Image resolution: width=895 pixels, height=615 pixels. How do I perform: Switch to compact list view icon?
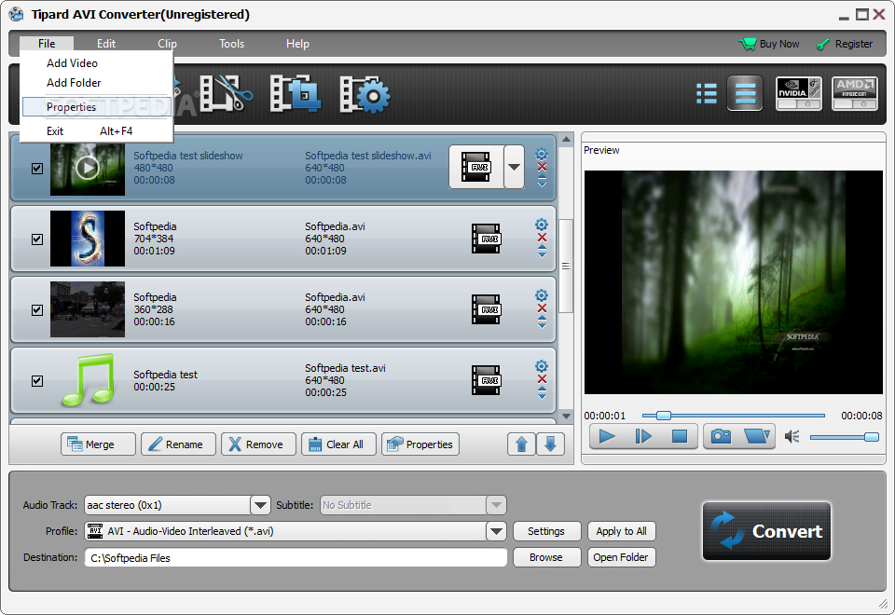point(707,93)
